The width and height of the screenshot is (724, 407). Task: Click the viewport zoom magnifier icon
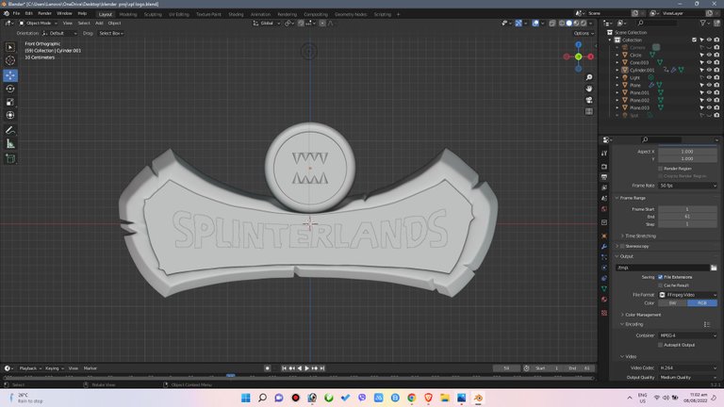click(x=588, y=77)
